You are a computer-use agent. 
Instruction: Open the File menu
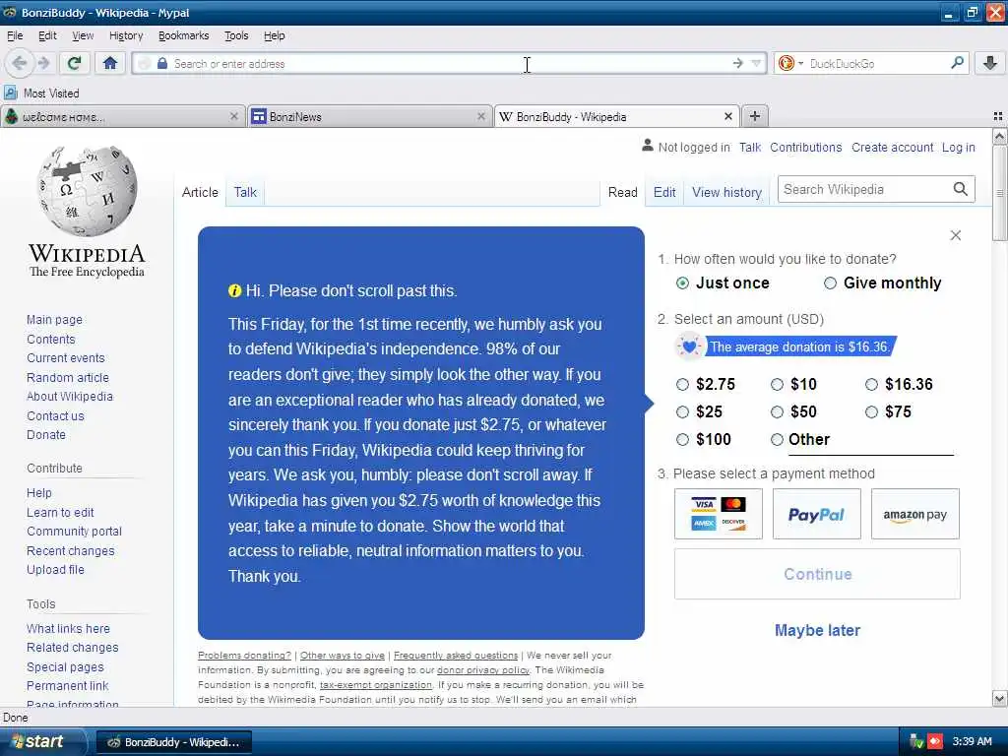(15, 35)
